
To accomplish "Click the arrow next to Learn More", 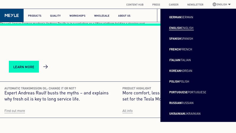I will pos(45,67).
